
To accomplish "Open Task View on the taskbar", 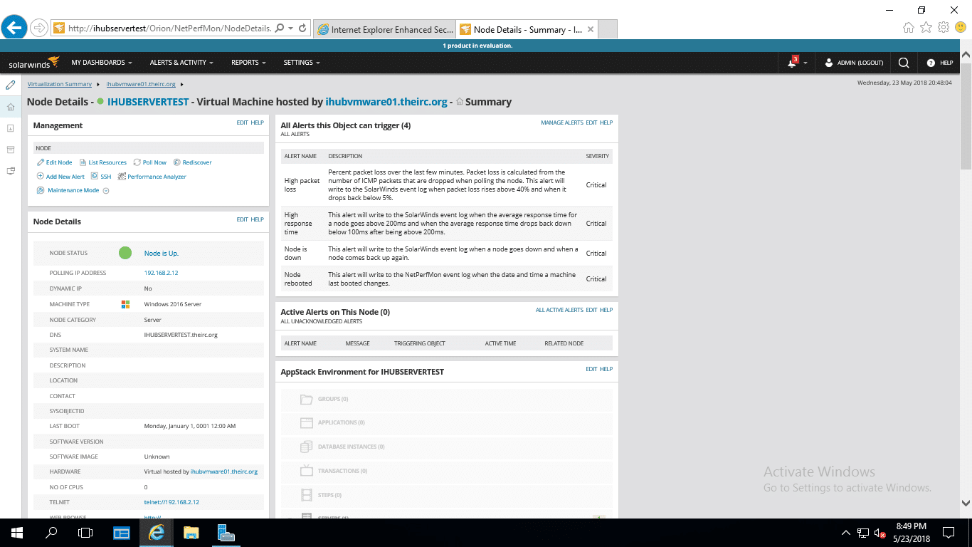I will (85, 532).
